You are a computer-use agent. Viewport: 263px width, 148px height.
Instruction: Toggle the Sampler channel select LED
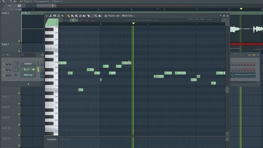coord(38,64)
